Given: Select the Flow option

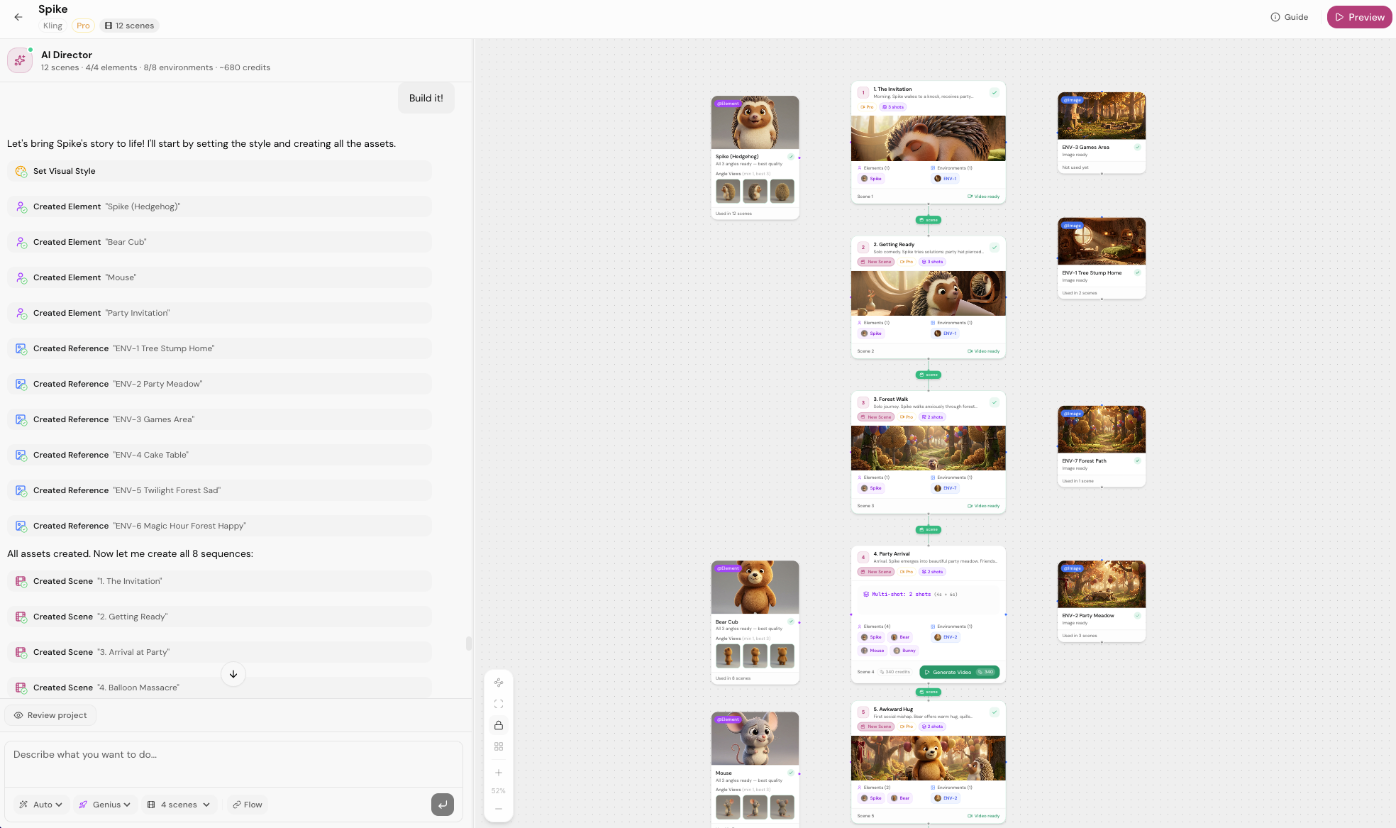Looking at the screenshot, I should [248, 805].
